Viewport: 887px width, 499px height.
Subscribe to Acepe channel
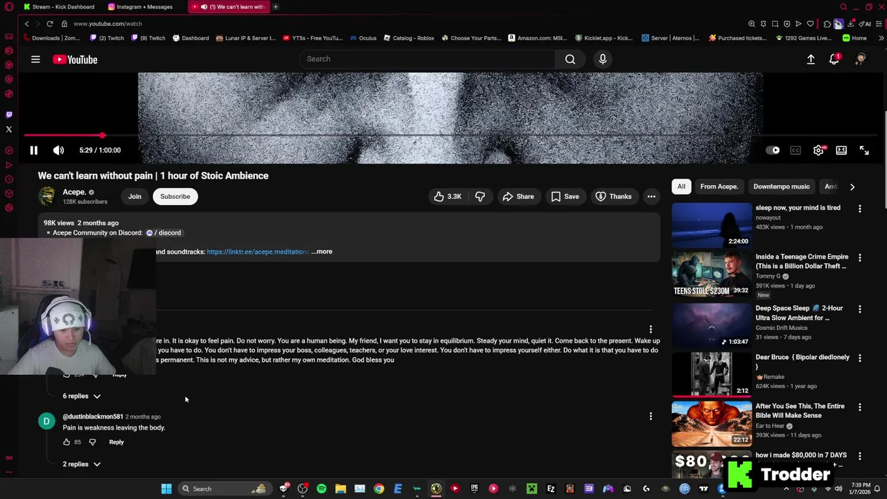pyautogui.click(x=175, y=197)
